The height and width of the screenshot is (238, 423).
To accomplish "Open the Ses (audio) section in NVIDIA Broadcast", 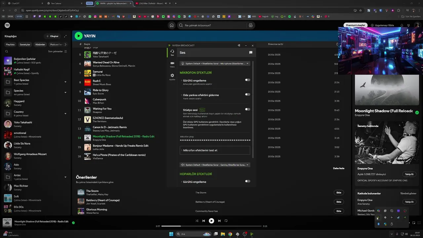I will pyautogui.click(x=172, y=53).
